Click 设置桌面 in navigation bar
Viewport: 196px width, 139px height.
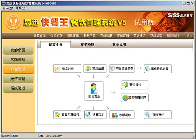pos(39,36)
